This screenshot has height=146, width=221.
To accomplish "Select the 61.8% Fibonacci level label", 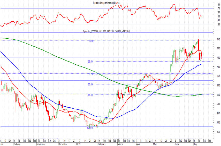I will point(91,95).
